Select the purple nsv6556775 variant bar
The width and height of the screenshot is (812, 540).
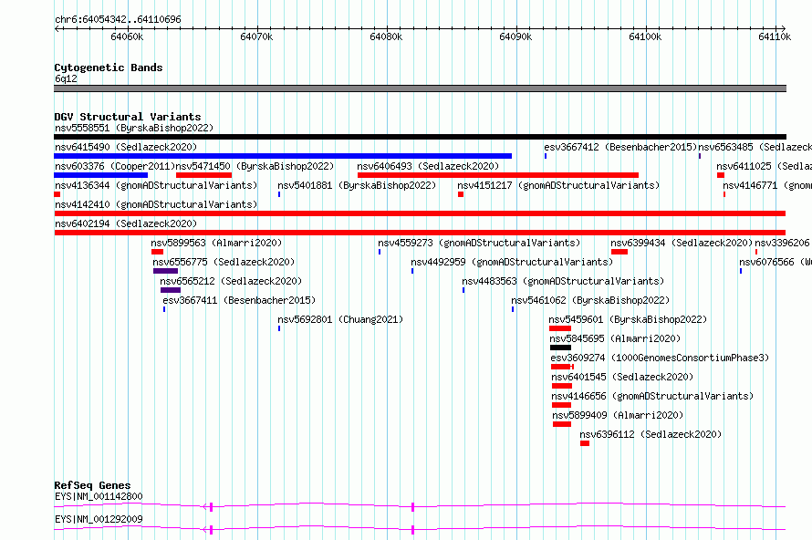pos(166,271)
